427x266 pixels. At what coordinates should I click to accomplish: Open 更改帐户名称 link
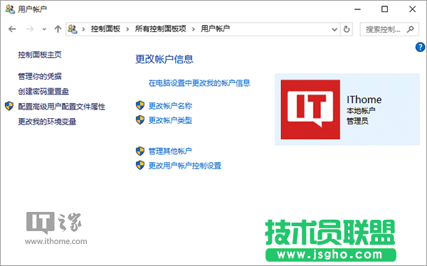(170, 106)
